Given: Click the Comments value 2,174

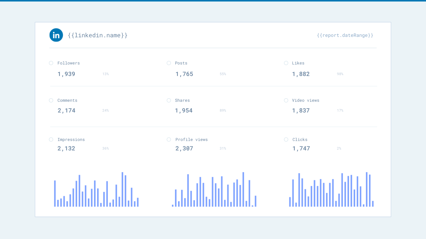Looking at the screenshot, I should pyautogui.click(x=67, y=110).
